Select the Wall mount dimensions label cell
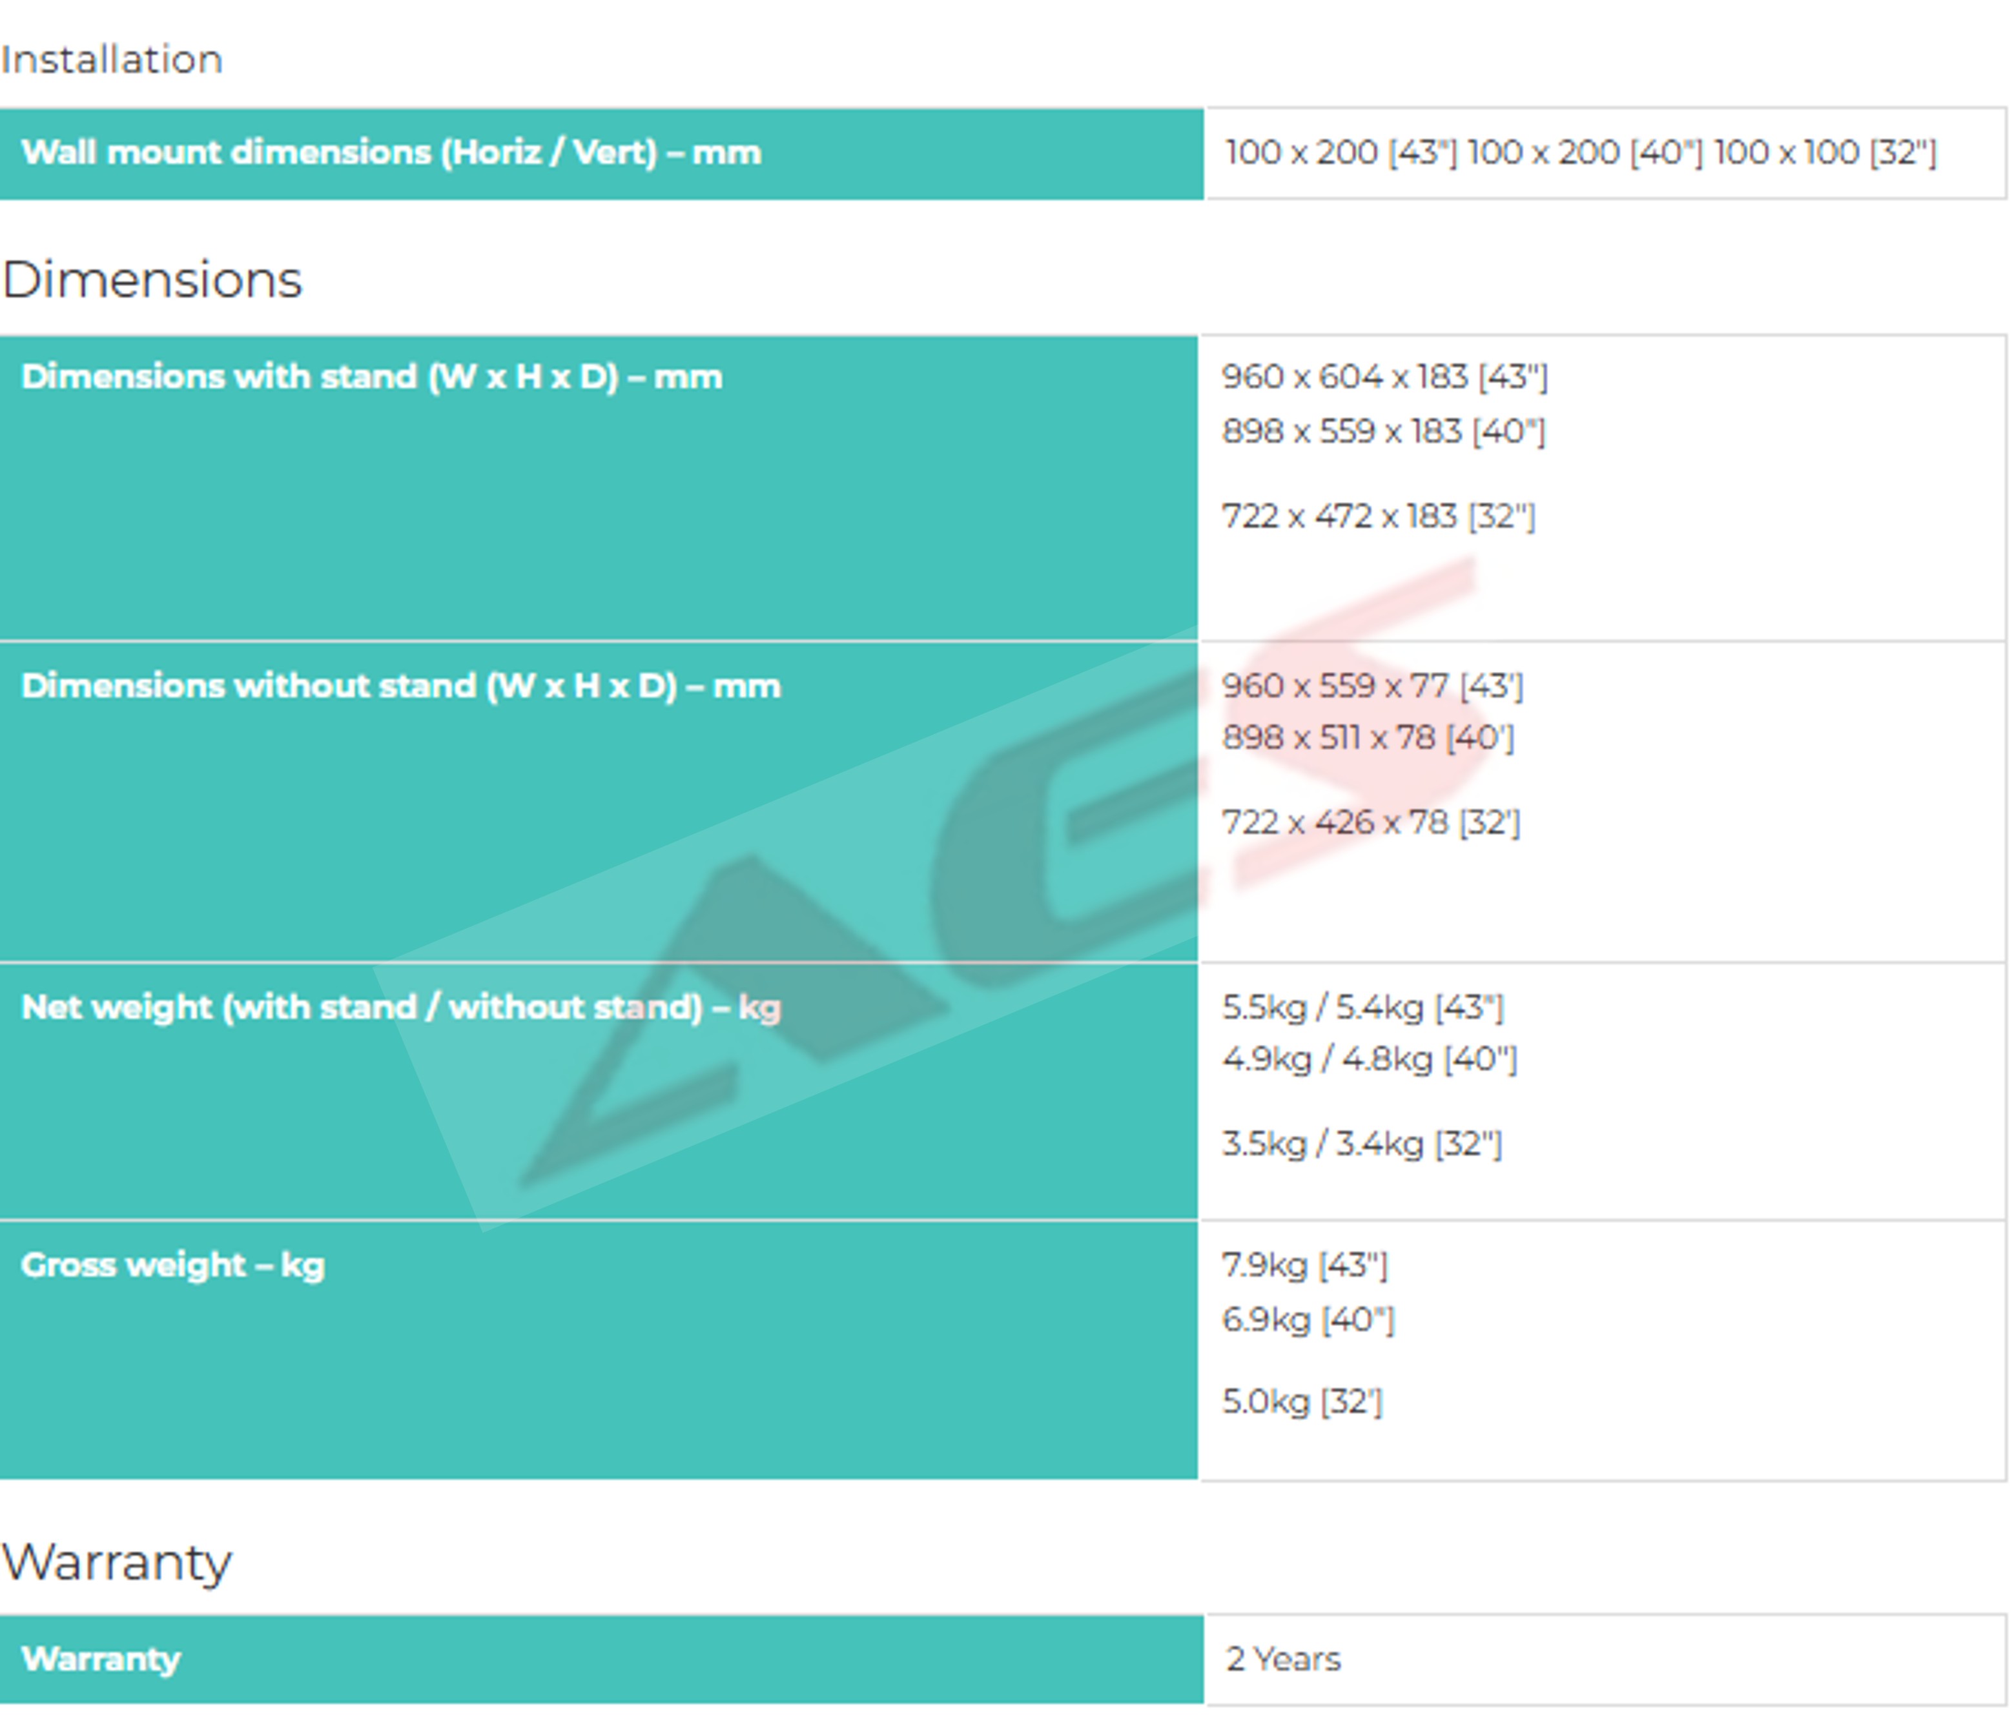 (x=391, y=152)
